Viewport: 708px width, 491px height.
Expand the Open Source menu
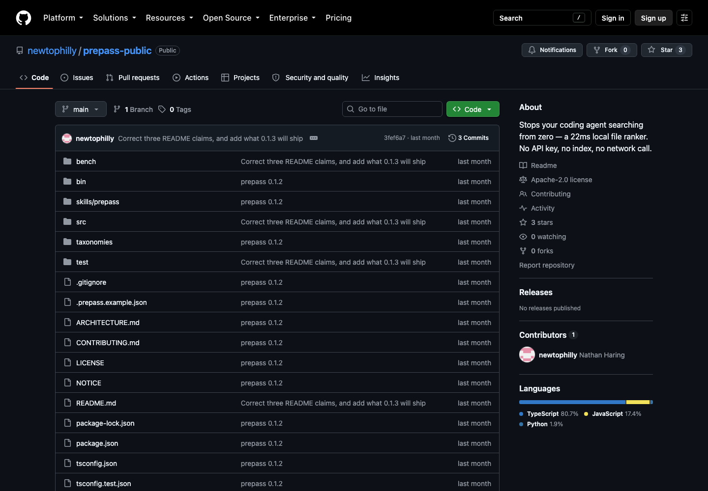[x=231, y=18]
